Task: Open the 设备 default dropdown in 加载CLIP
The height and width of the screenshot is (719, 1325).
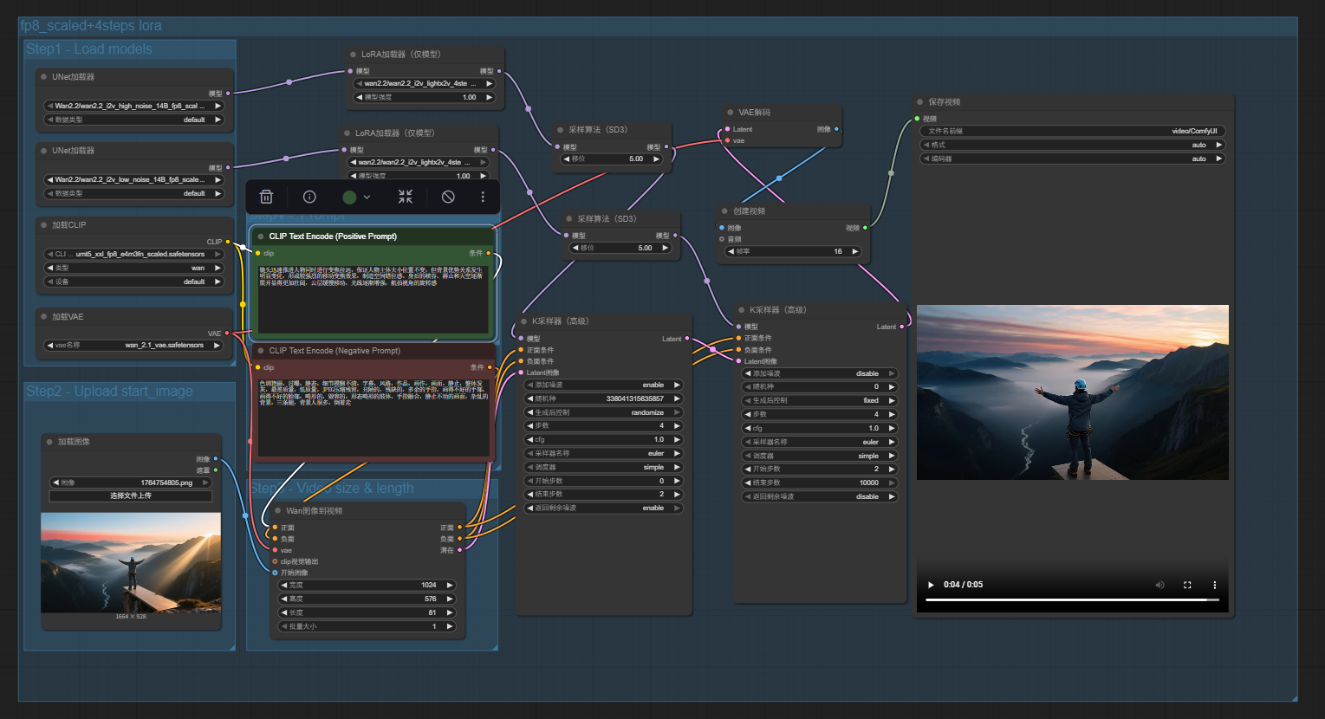Action: (134, 282)
